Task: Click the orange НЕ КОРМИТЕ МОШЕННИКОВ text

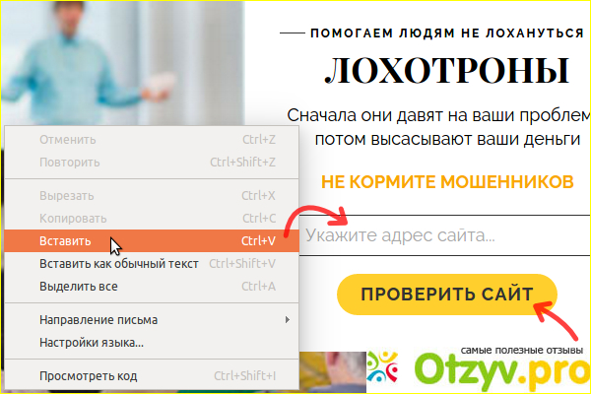Action: [446, 182]
